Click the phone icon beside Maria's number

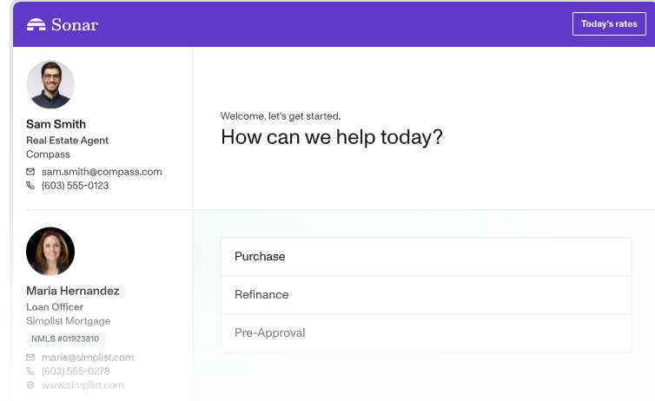click(x=31, y=371)
